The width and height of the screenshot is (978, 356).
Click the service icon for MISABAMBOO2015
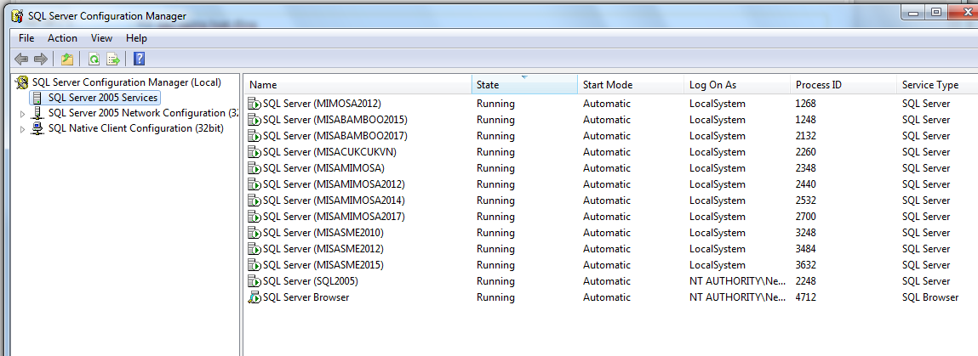tap(254, 120)
